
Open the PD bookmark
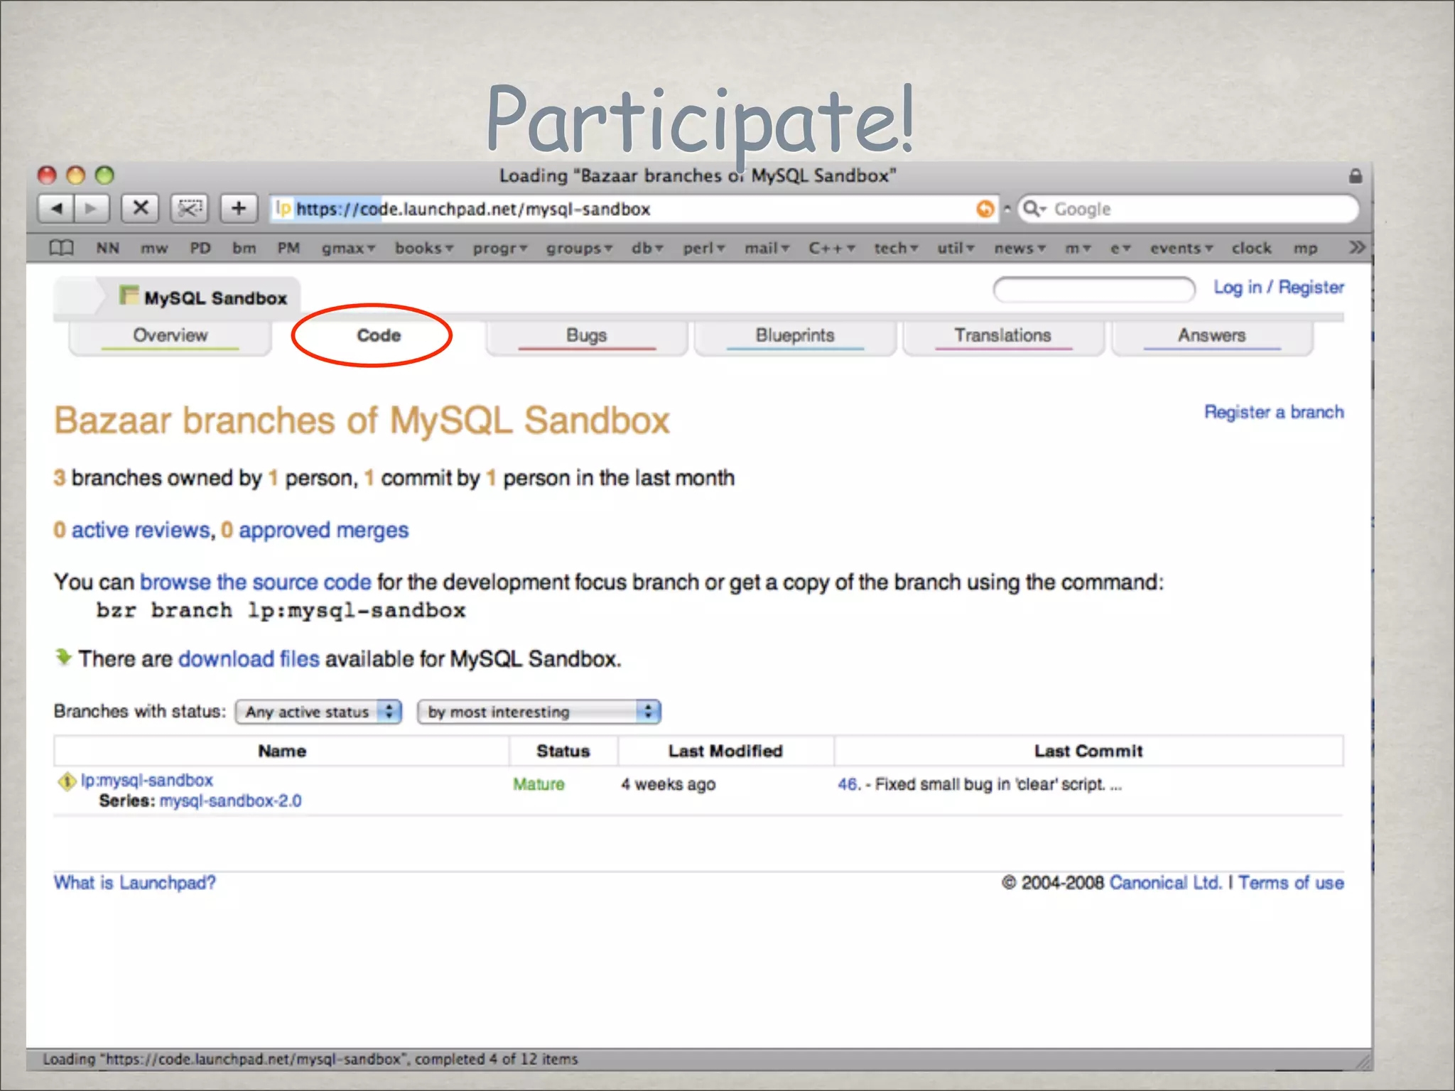[200, 248]
